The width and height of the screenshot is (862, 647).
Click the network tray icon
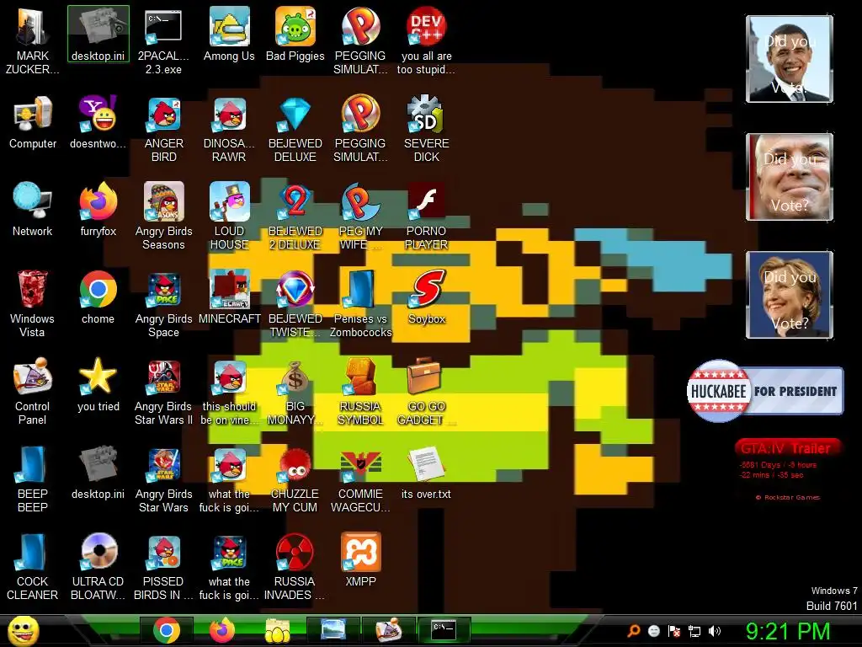694,631
